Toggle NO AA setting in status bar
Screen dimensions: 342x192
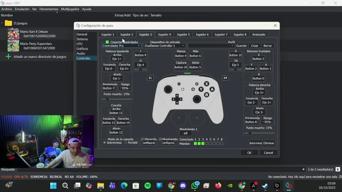coord(69,177)
